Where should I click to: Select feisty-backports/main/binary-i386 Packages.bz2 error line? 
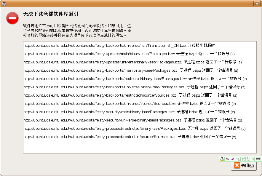[131, 70]
